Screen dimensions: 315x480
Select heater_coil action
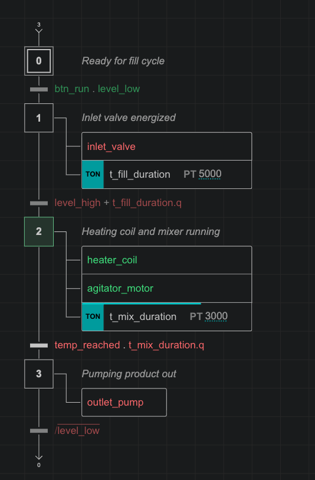click(167, 260)
